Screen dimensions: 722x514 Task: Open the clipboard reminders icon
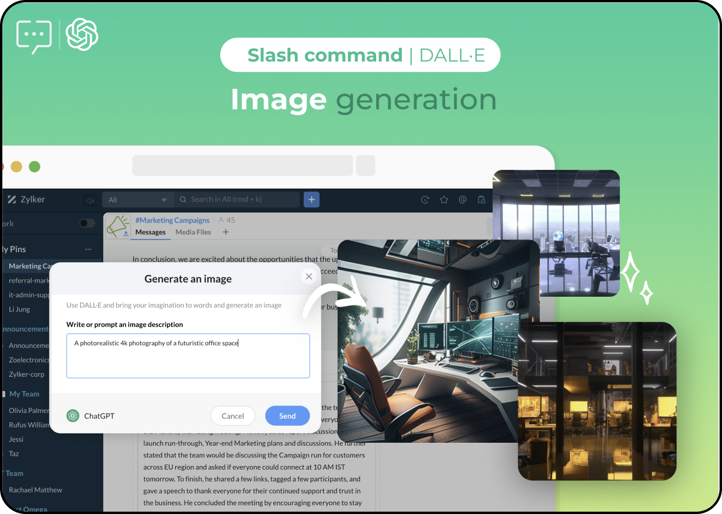tap(481, 200)
